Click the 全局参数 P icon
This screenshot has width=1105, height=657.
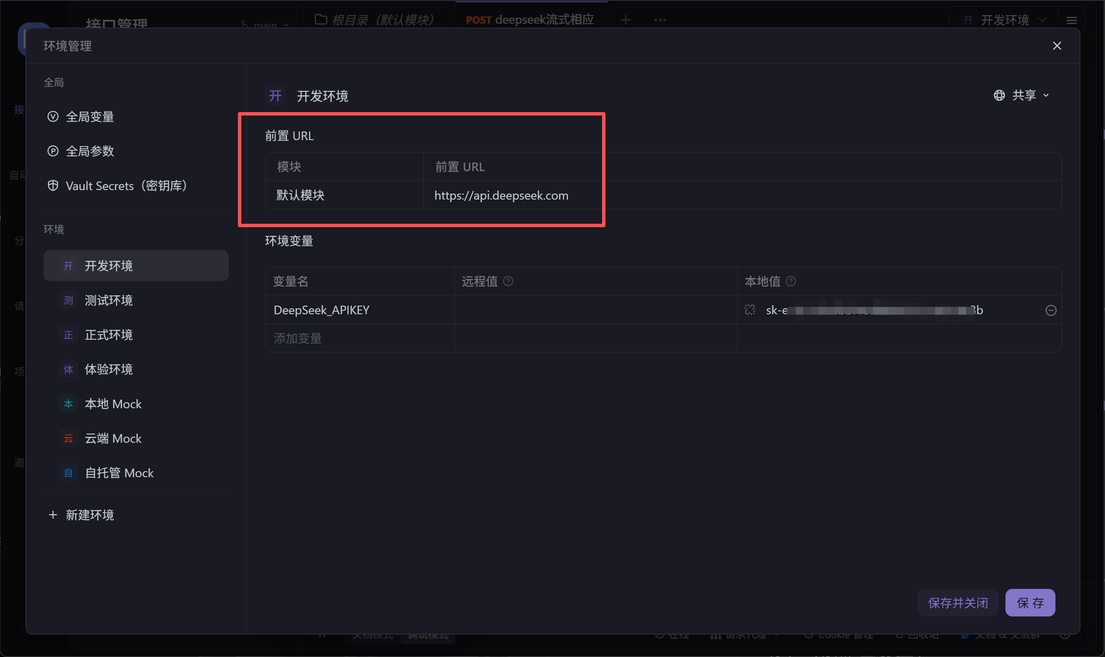pos(53,151)
